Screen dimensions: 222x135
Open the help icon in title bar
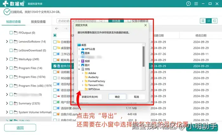pos(188,4)
